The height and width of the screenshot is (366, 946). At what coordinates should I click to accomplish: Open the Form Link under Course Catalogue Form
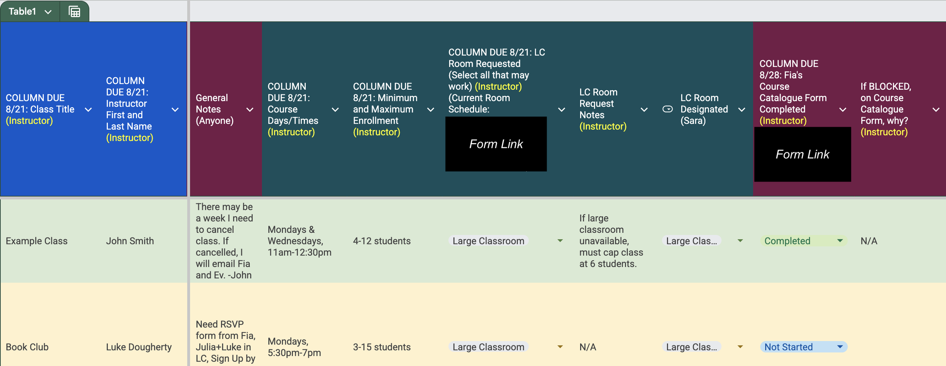[x=802, y=154]
